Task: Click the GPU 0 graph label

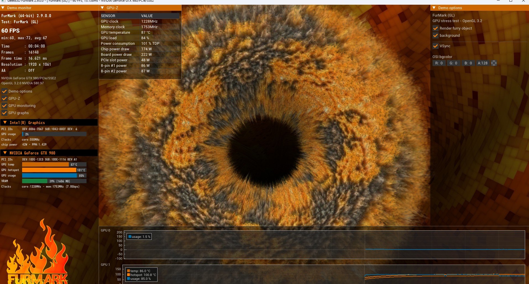Action: [105, 230]
